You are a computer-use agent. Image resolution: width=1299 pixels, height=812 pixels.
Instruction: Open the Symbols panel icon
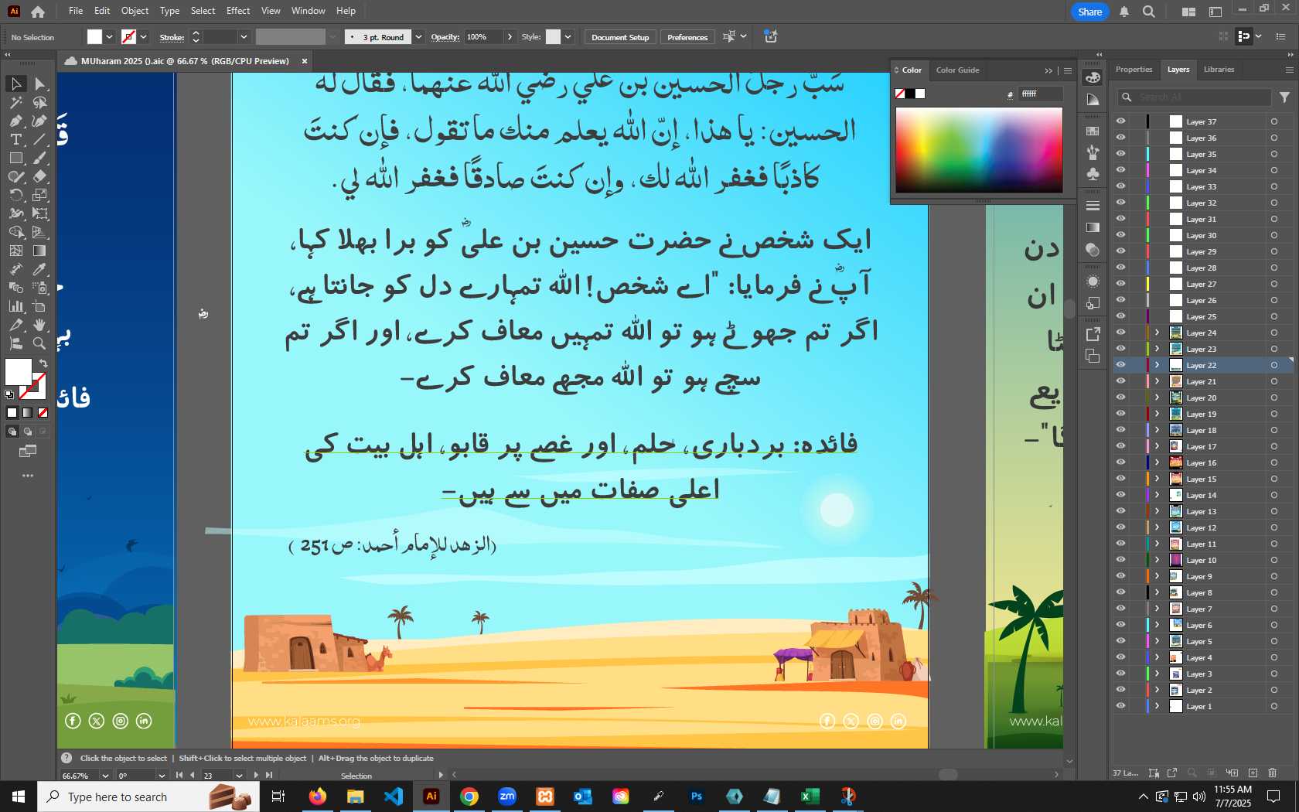click(1093, 174)
